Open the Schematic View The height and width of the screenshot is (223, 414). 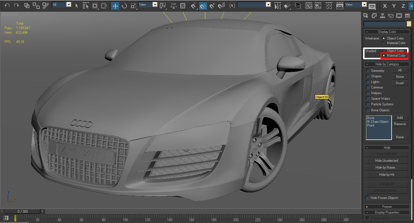318,5
